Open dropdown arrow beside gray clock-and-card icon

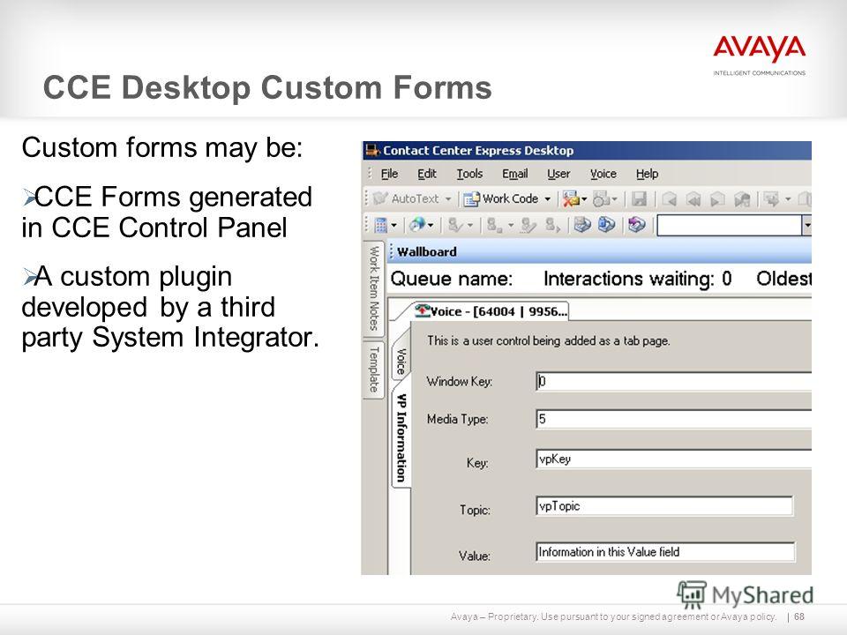pyautogui.click(x=614, y=200)
